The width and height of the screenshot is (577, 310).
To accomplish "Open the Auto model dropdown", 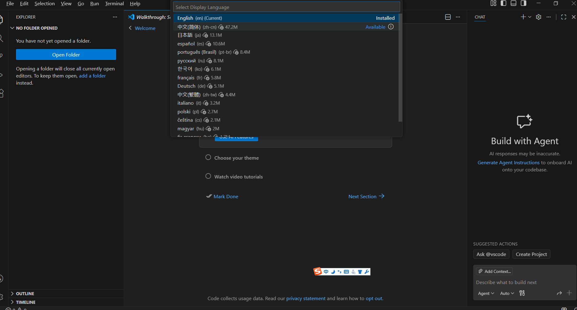I will (x=507, y=293).
